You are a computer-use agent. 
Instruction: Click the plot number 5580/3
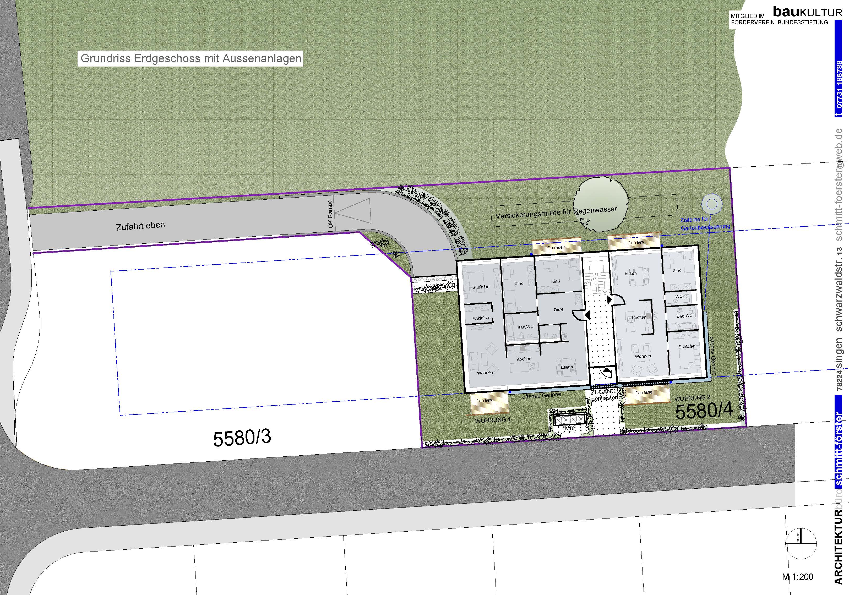click(242, 438)
